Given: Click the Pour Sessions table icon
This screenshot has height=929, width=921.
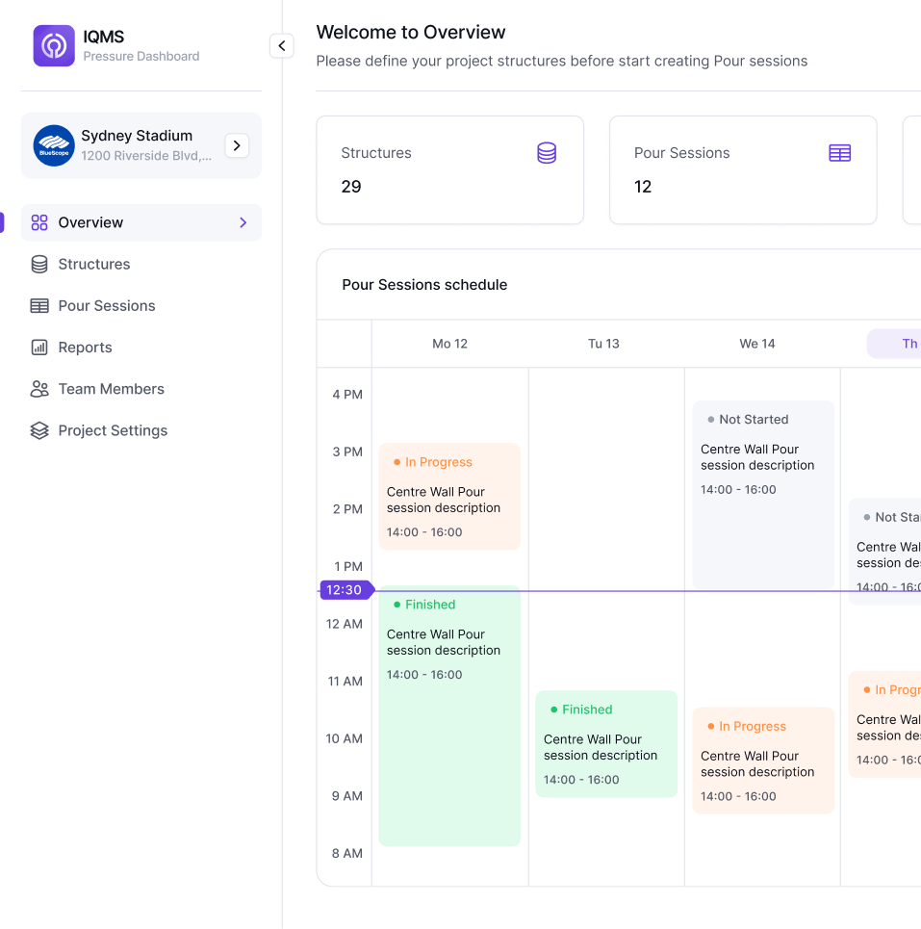Looking at the screenshot, I should [38, 305].
